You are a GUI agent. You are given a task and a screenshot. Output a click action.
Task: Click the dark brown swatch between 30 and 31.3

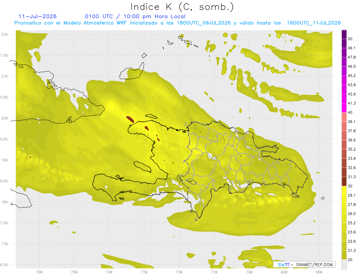pyautogui.click(x=344, y=181)
